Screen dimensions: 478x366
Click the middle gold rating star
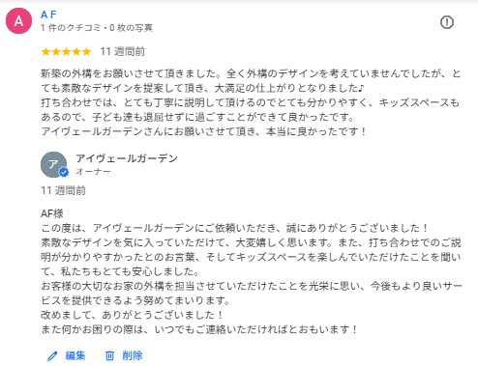[66, 51]
